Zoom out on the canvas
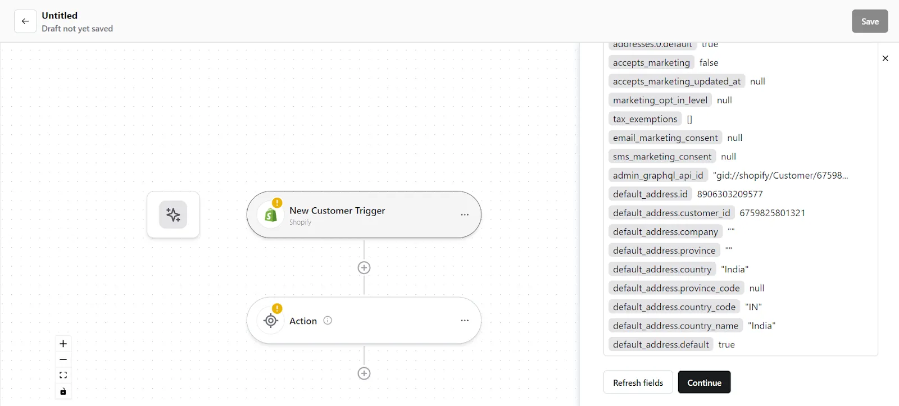Screen dimensions: 899x406 (x=63, y=359)
